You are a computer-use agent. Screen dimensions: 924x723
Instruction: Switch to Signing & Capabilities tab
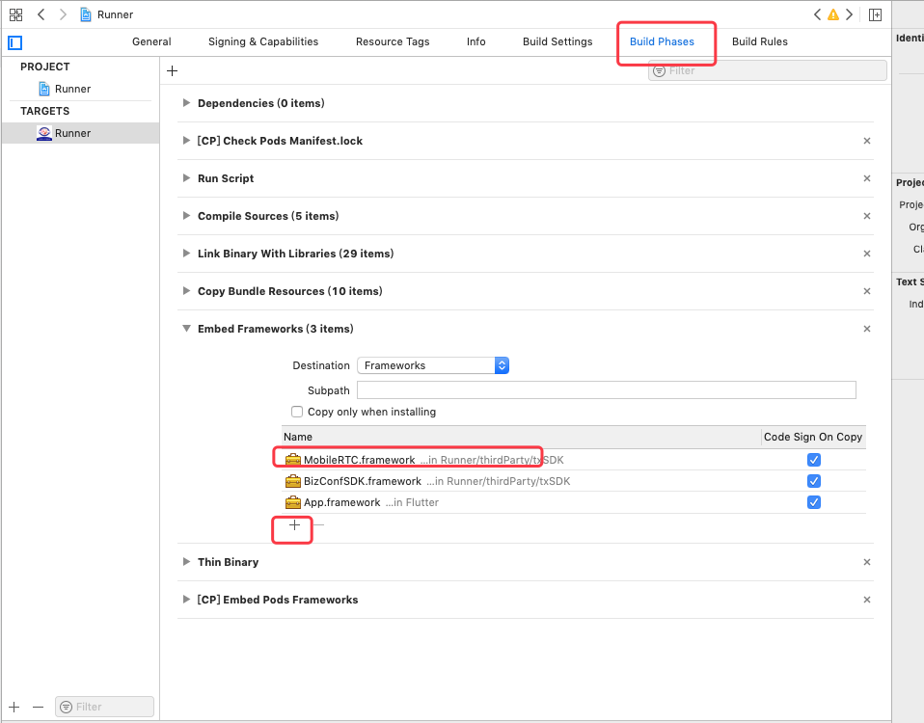(x=263, y=41)
